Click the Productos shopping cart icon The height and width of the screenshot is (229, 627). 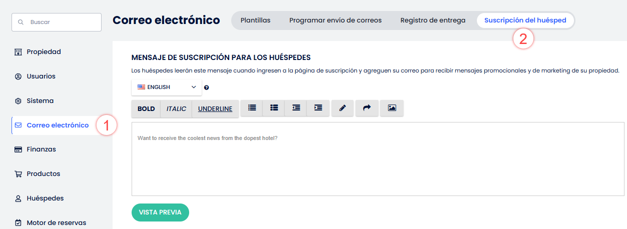pos(18,174)
